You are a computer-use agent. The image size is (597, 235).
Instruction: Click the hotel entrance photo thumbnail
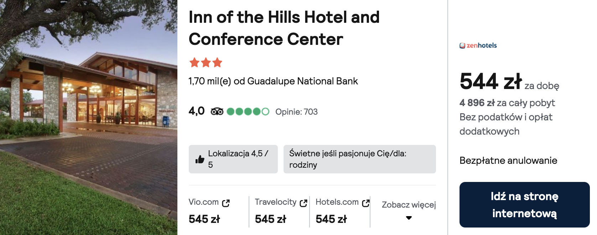pyautogui.click(x=89, y=117)
